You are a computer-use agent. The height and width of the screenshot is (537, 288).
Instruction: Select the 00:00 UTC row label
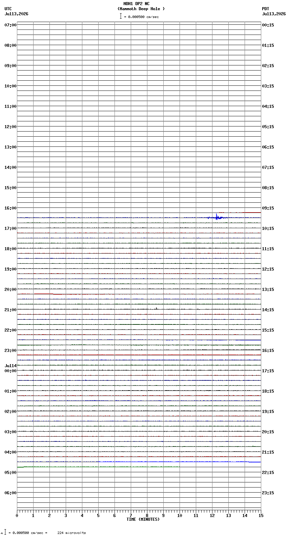[x=11, y=371]
